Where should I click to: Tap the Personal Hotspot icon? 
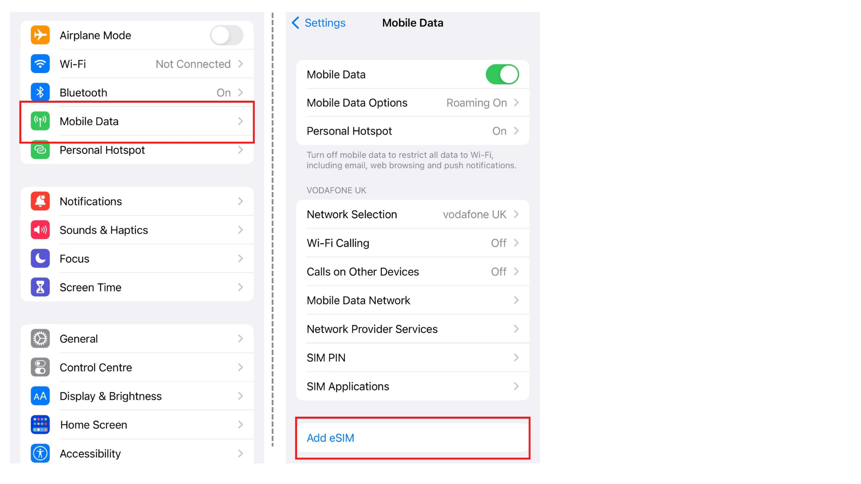(x=39, y=150)
